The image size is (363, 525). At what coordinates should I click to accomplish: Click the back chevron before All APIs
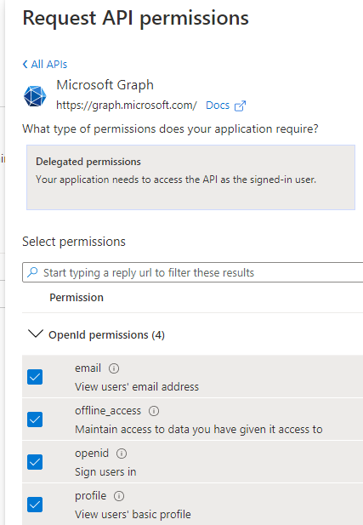point(26,64)
